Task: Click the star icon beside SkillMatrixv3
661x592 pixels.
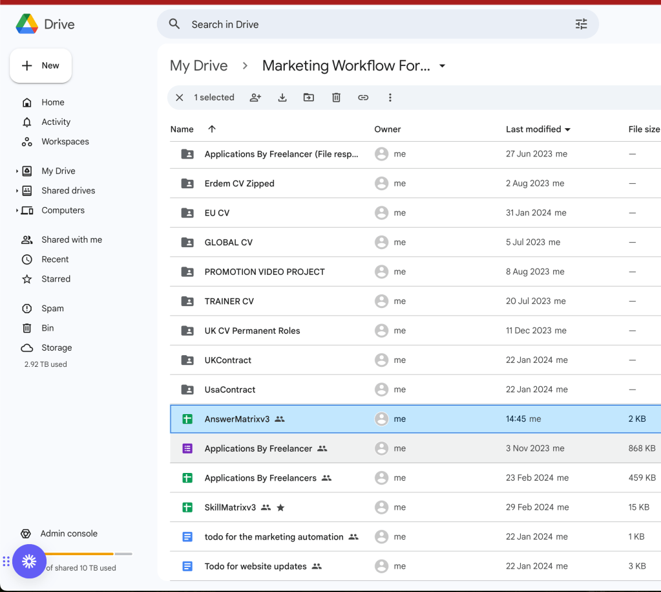Action: (x=280, y=507)
